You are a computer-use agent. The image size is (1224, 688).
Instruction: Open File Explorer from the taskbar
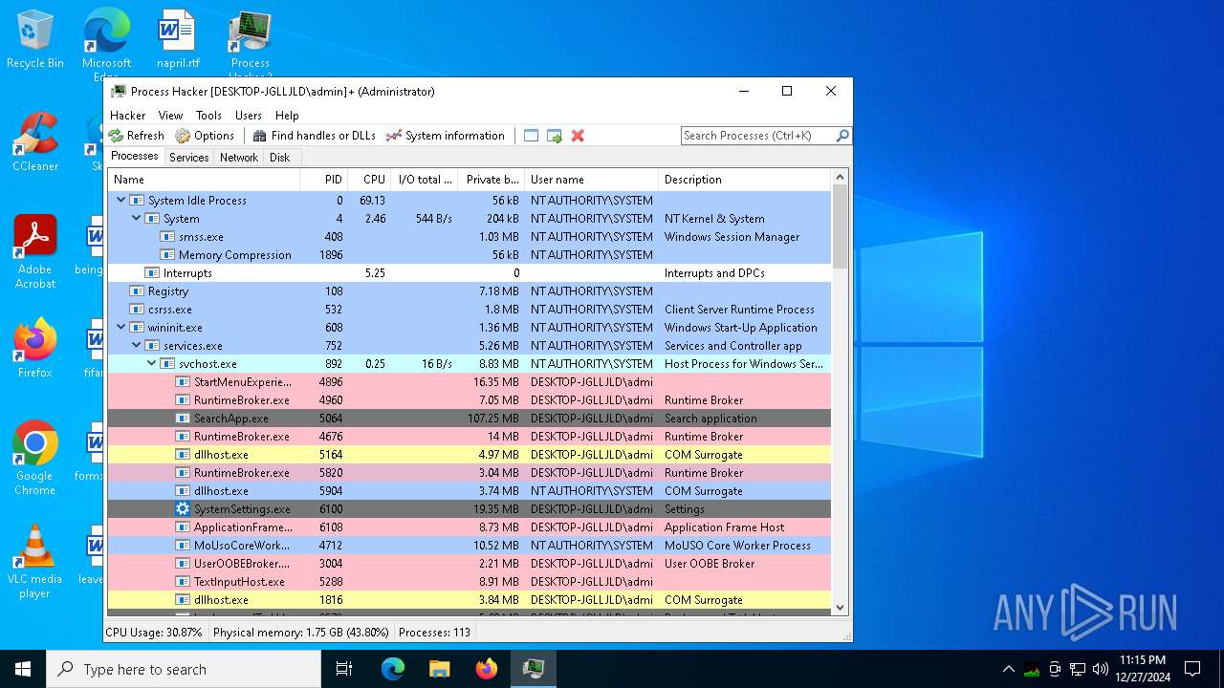[440, 669]
